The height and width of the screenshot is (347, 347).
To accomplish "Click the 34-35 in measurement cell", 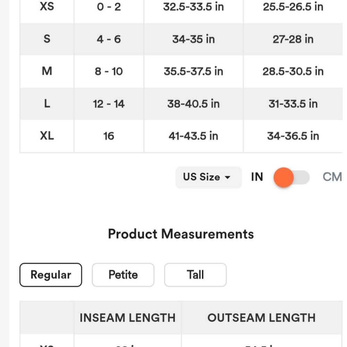I will 193,39.
